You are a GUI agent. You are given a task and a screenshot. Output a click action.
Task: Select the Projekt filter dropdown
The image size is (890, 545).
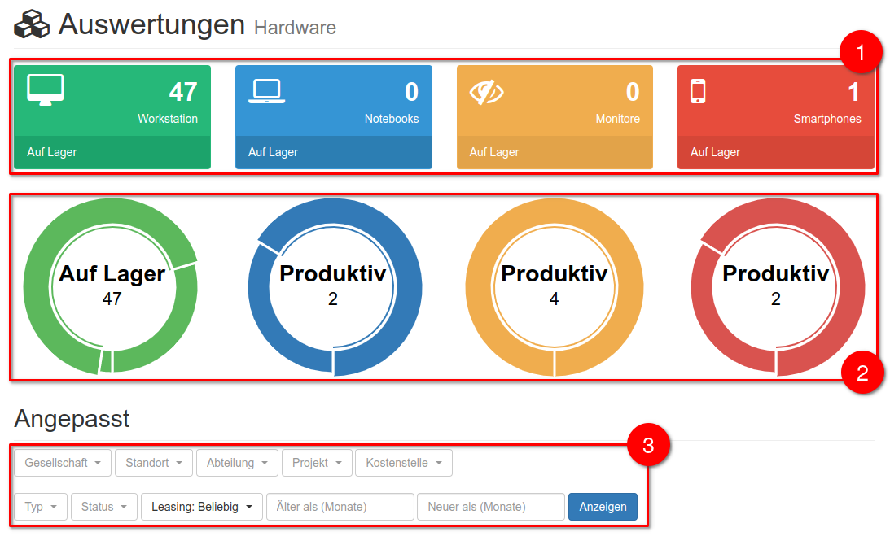click(317, 463)
